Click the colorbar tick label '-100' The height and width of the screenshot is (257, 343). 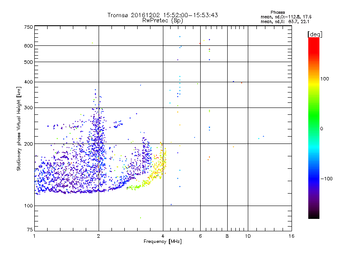326,179
